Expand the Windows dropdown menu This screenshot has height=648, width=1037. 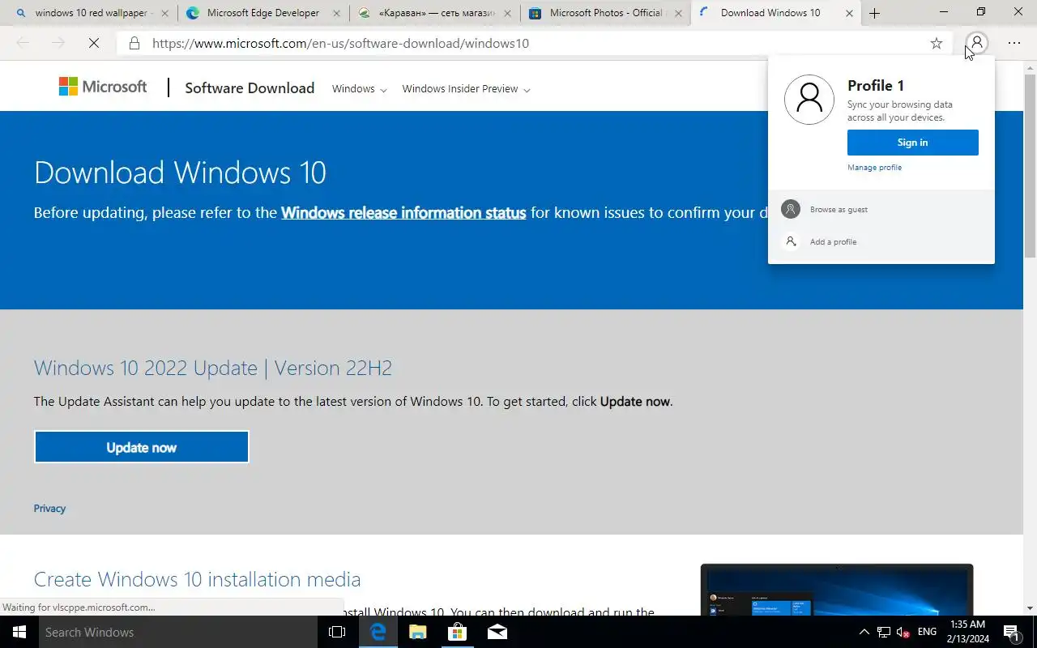(x=360, y=89)
